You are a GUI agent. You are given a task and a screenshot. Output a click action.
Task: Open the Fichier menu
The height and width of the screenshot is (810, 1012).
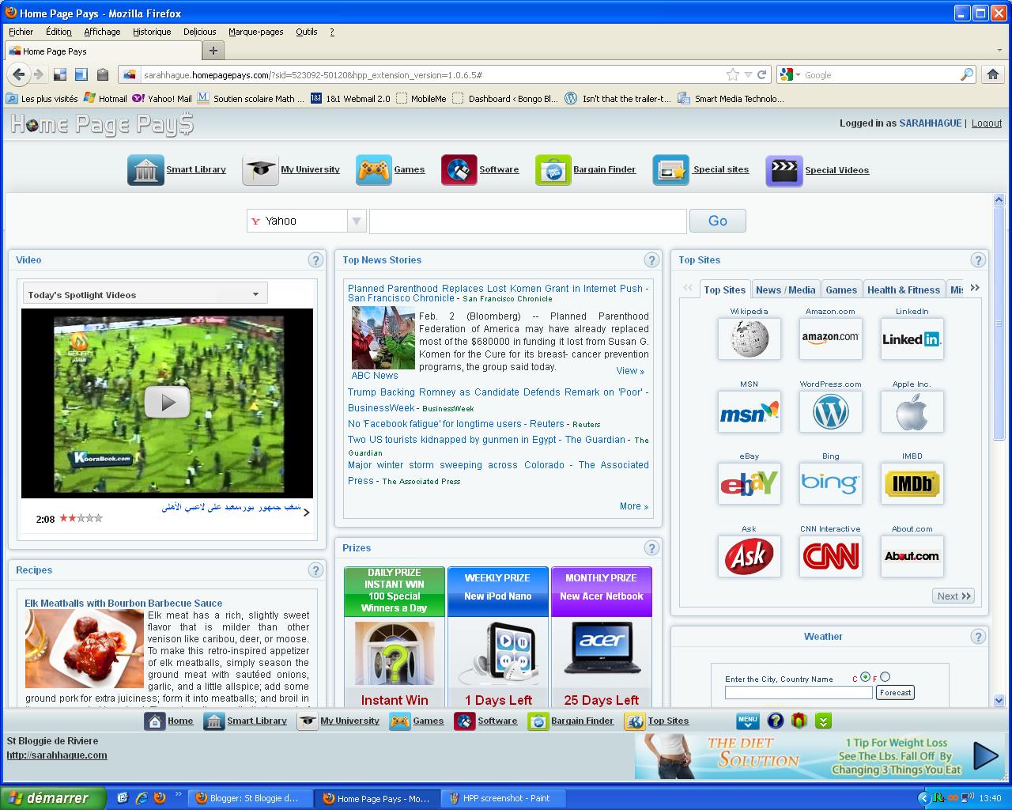(21, 32)
